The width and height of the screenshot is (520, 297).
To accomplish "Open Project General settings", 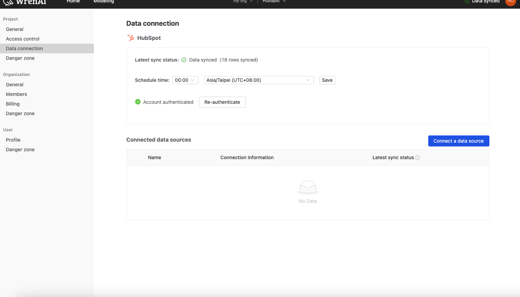I will click(x=47, y=29).
